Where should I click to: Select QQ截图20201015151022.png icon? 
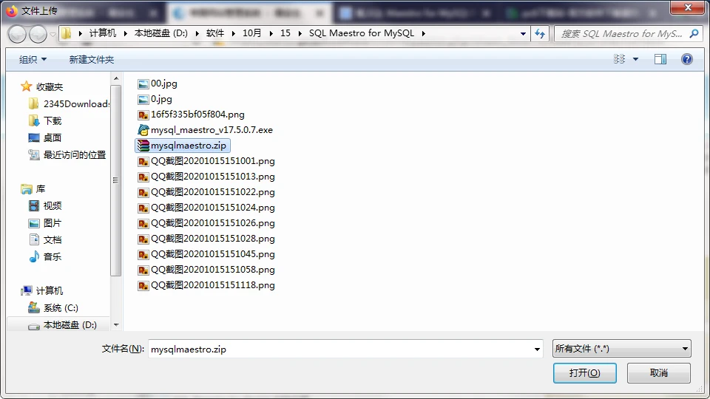[x=143, y=192]
